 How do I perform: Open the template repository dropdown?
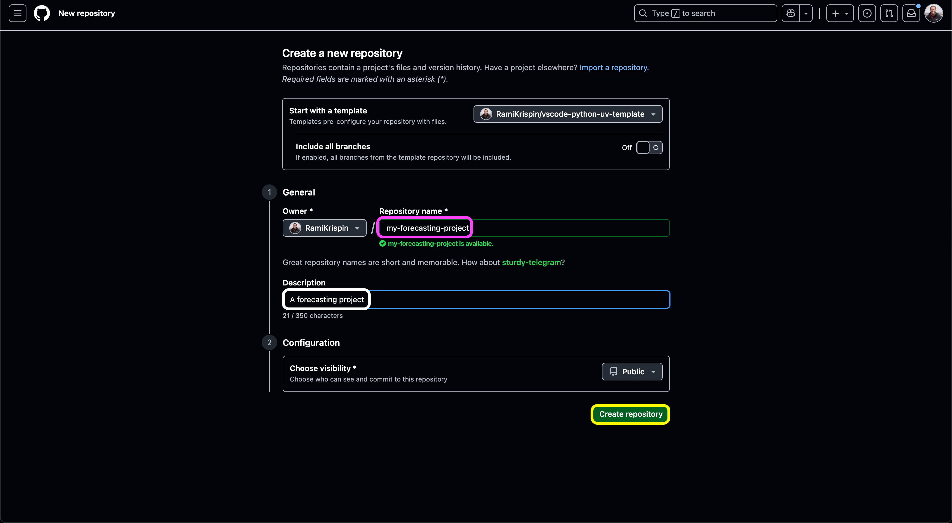(x=568, y=114)
